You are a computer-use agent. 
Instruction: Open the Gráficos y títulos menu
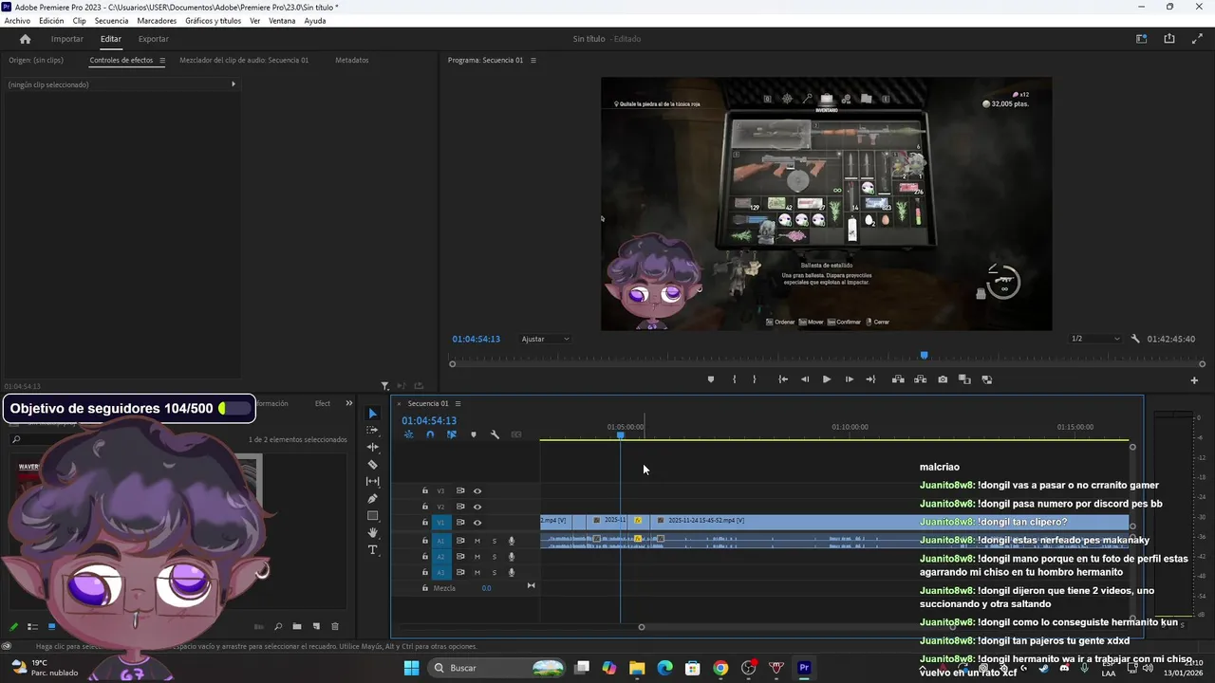click(214, 21)
